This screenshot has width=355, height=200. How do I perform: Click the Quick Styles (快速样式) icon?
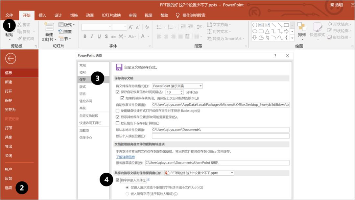click(x=317, y=27)
